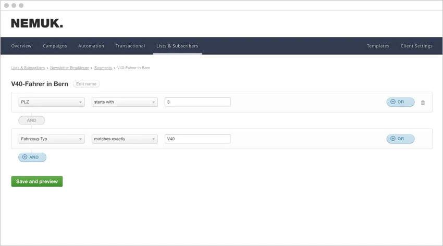Viewport: 443px width, 246px height.
Task: Switch to the Transactional tab
Action: tap(130, 46)
